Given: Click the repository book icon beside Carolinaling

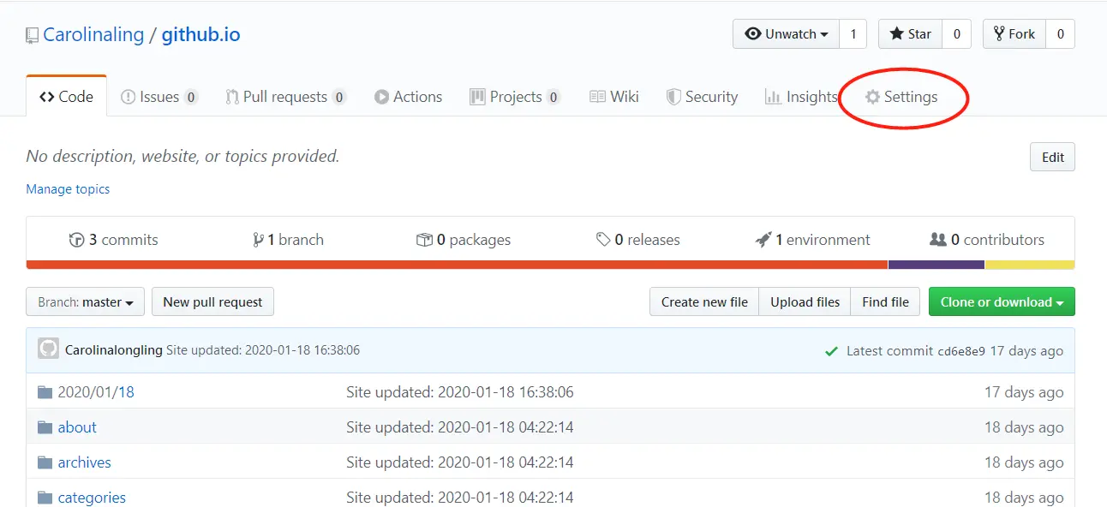Looking at the screenshot, I should point(32,35).
